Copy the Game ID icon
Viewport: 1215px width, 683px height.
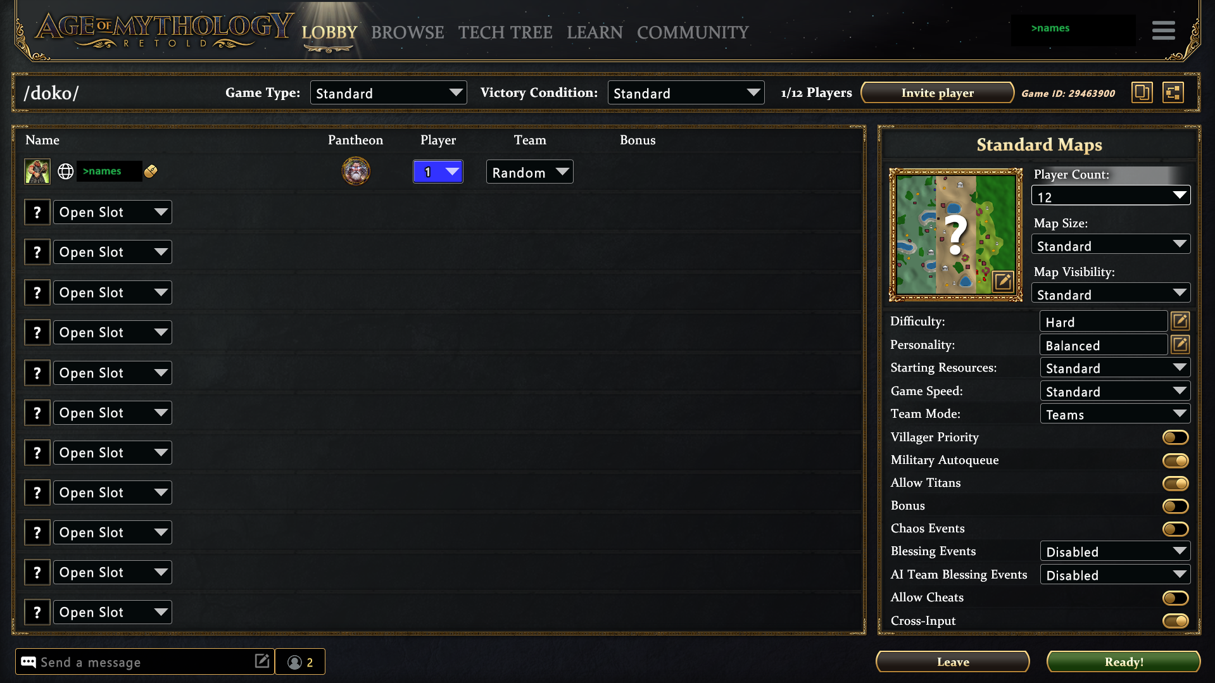point(1142,93)
